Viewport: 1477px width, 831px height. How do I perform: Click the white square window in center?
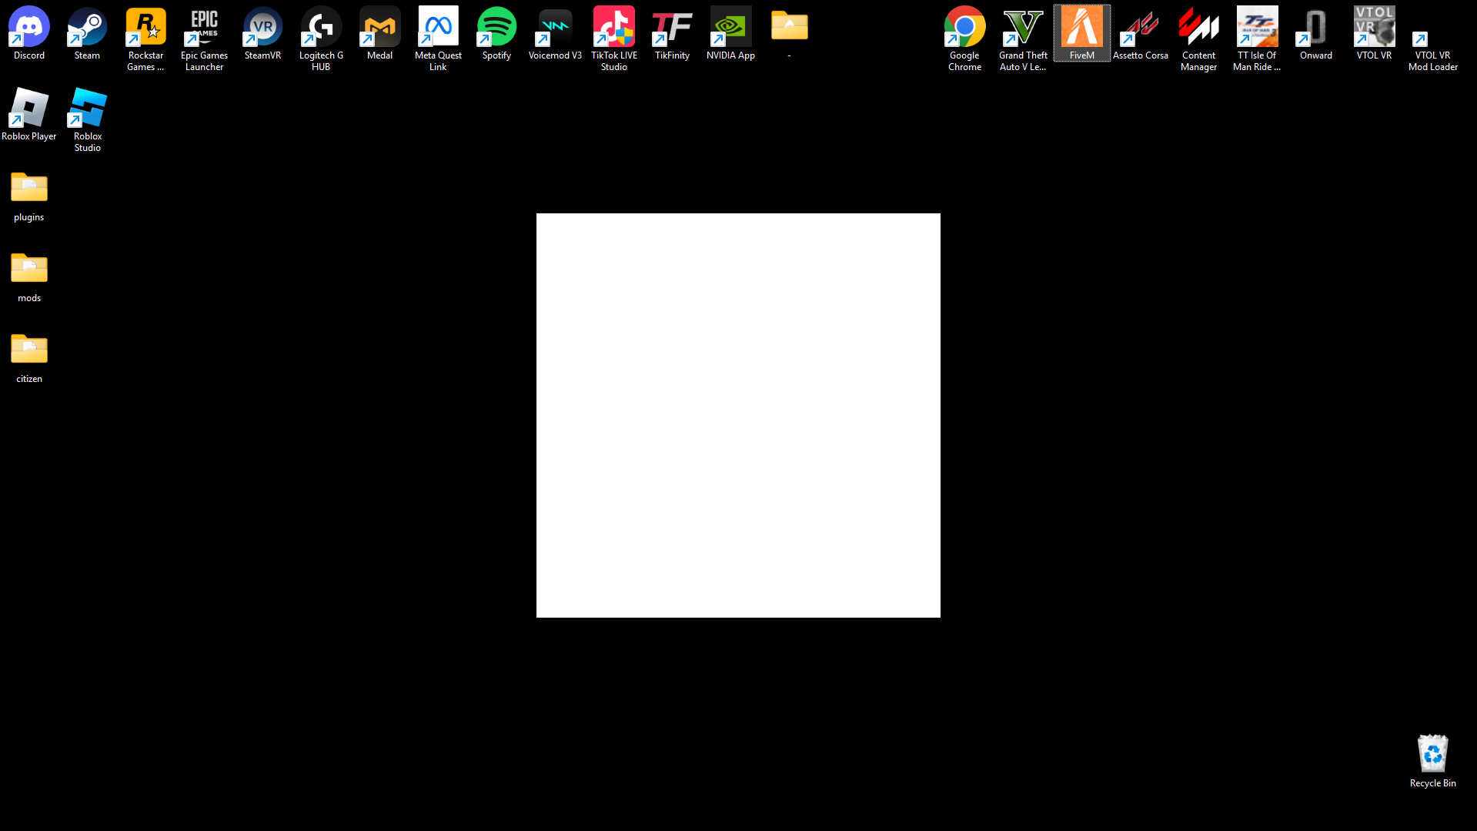[738, 415]
